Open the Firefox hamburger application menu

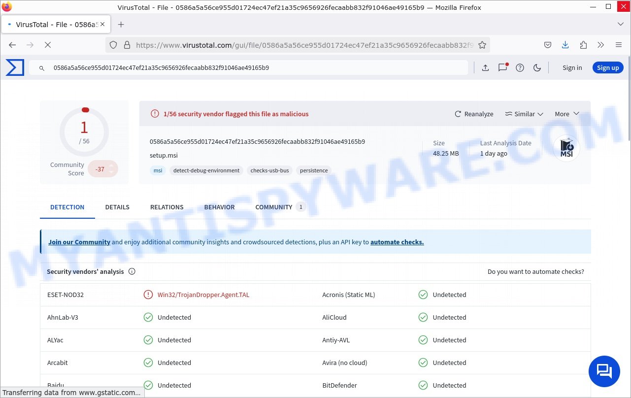619,45
